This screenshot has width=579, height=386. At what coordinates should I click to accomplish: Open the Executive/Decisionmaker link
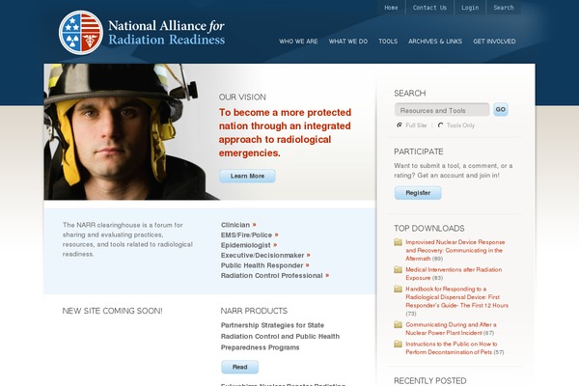262,255
